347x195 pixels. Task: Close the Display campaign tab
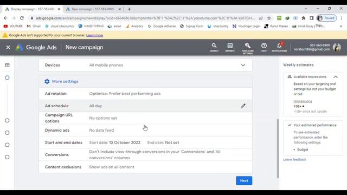click(x=59, y=9)
